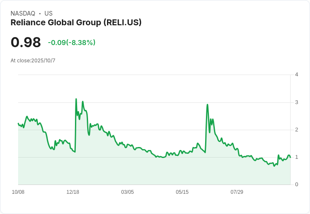Screen dimensions: 310x214
Task: Click the -0.09(-8.38%) price change
Action: click(x=72, y=43)
